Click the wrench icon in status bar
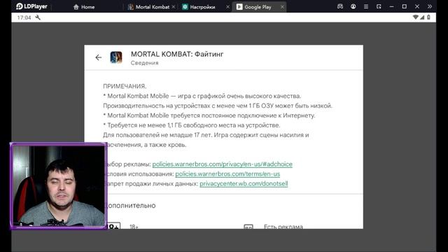 [38, 17]
